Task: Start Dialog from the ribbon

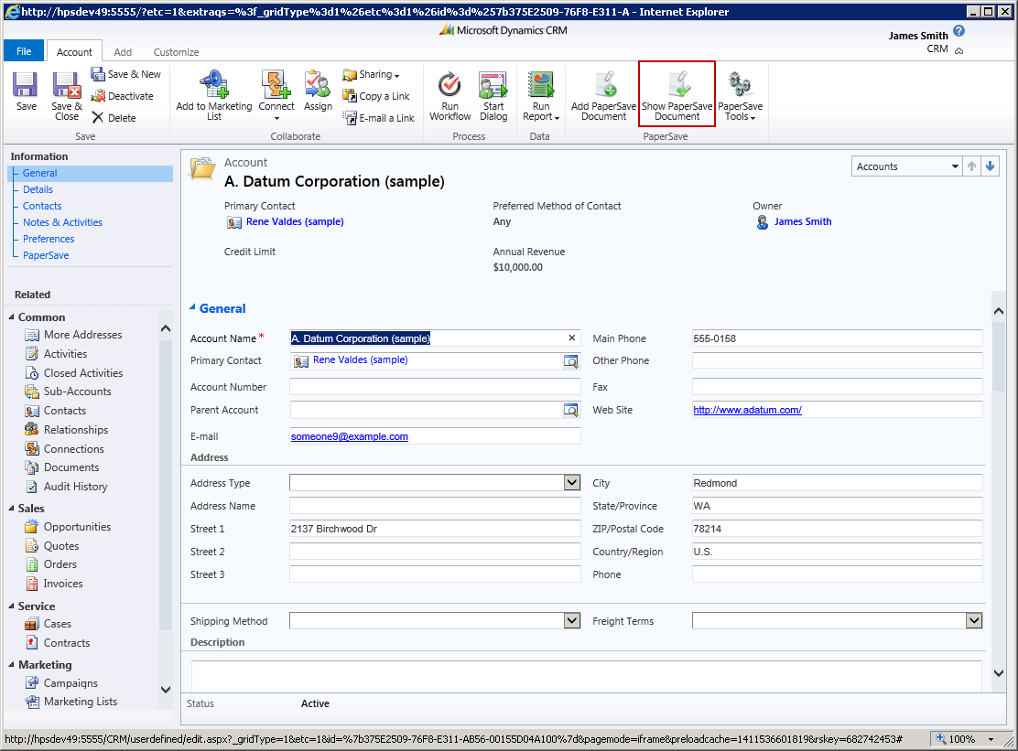Action: click(493, 96)
